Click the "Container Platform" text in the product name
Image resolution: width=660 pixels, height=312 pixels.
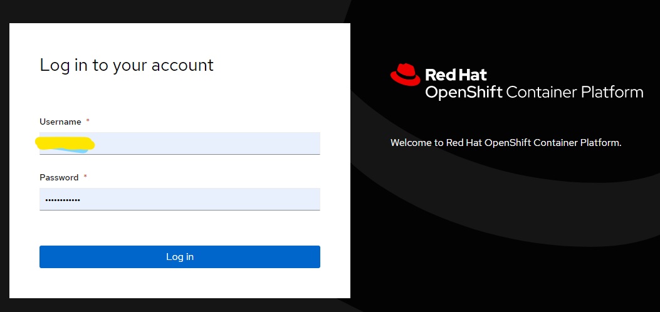click(x=574, y=93)
